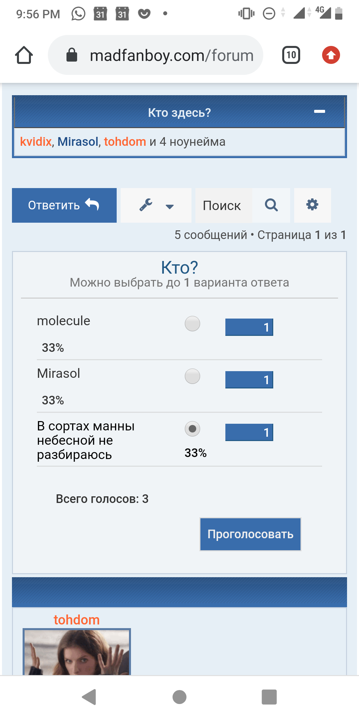This screenshot has height=719, width=359.
Task: Select the molecule poll option
Action: (x=192, y=324)
